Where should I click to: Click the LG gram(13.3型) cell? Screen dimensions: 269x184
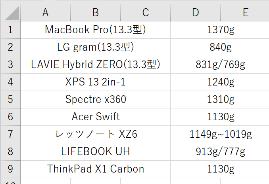pos(95,47)
